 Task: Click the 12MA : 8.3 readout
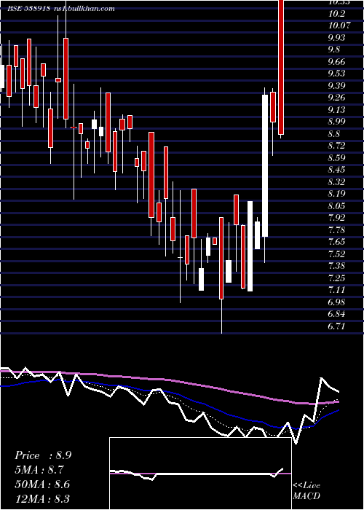[x=42, y=498]
